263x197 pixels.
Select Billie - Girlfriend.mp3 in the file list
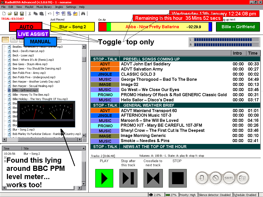(25, 90)
